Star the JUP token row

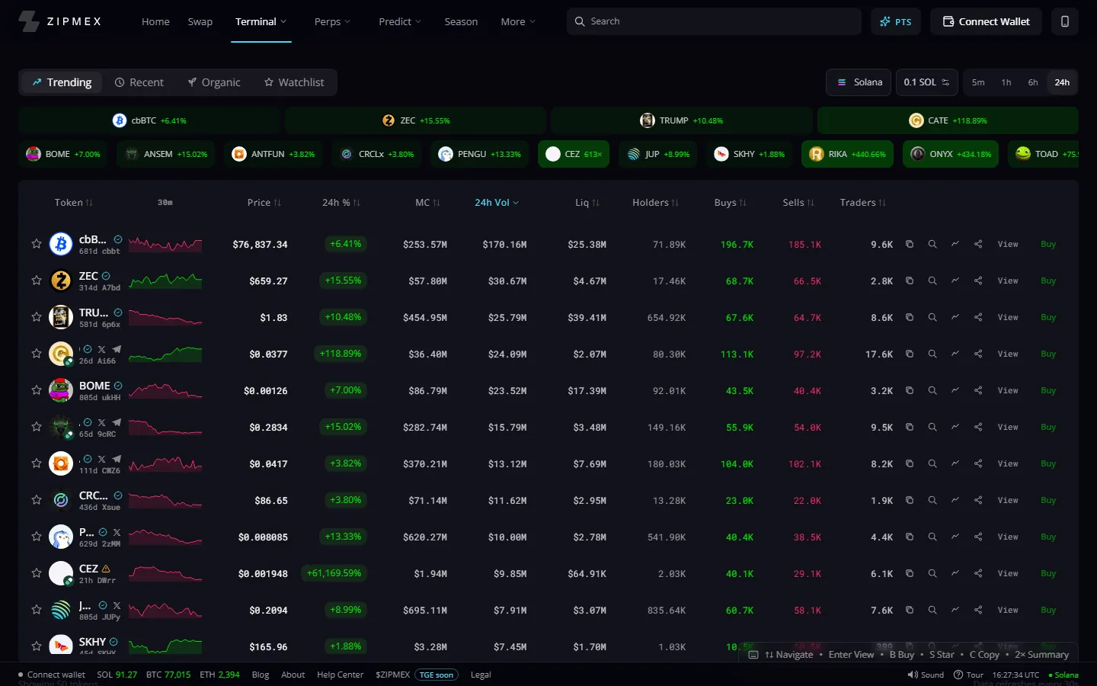point(36,610)
